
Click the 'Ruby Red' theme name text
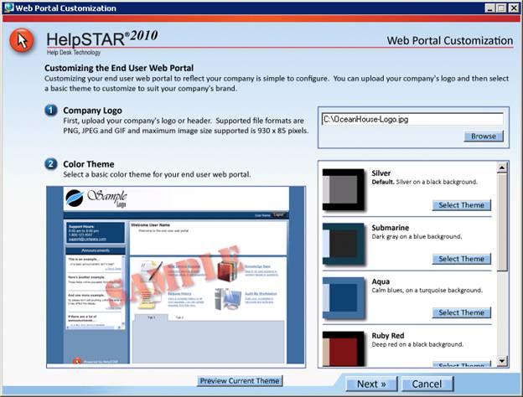[388, 336]
